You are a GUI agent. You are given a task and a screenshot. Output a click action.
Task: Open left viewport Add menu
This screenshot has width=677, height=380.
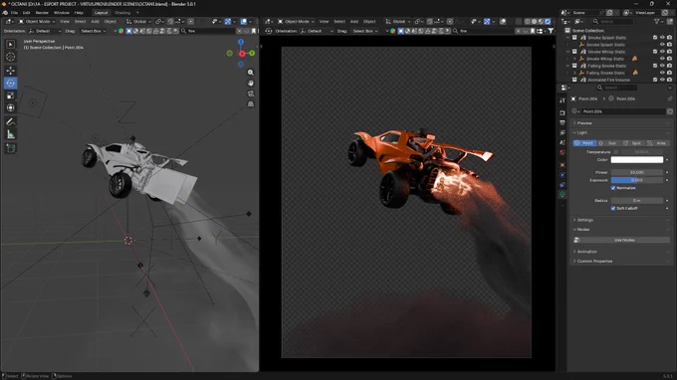[95, 22]
